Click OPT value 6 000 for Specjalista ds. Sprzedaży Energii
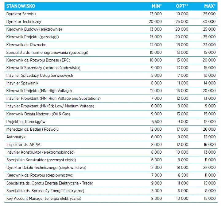This screenshot has height=209, width=221. point(183,191)
